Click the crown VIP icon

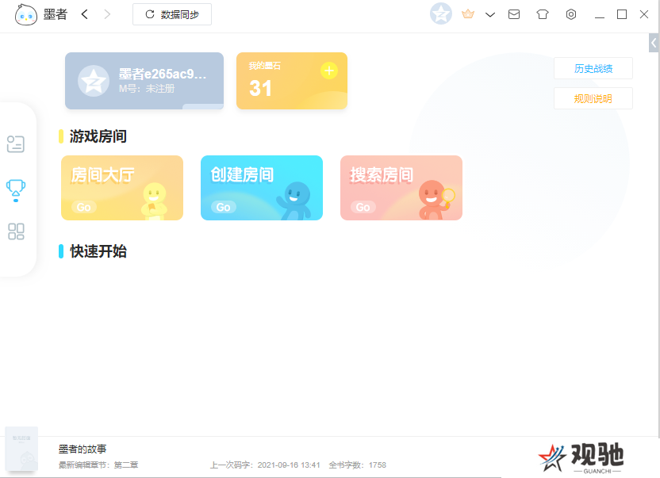coord(468,14)
